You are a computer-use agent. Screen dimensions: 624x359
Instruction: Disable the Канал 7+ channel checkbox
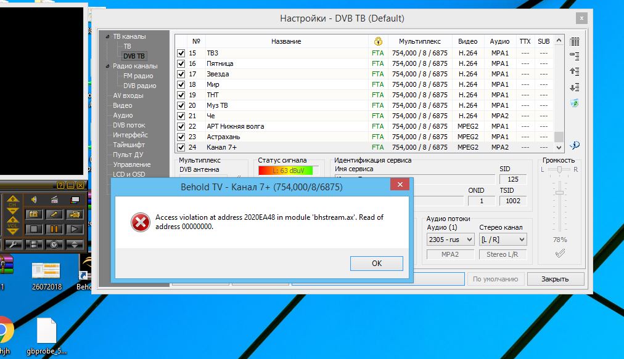[181, 147]
